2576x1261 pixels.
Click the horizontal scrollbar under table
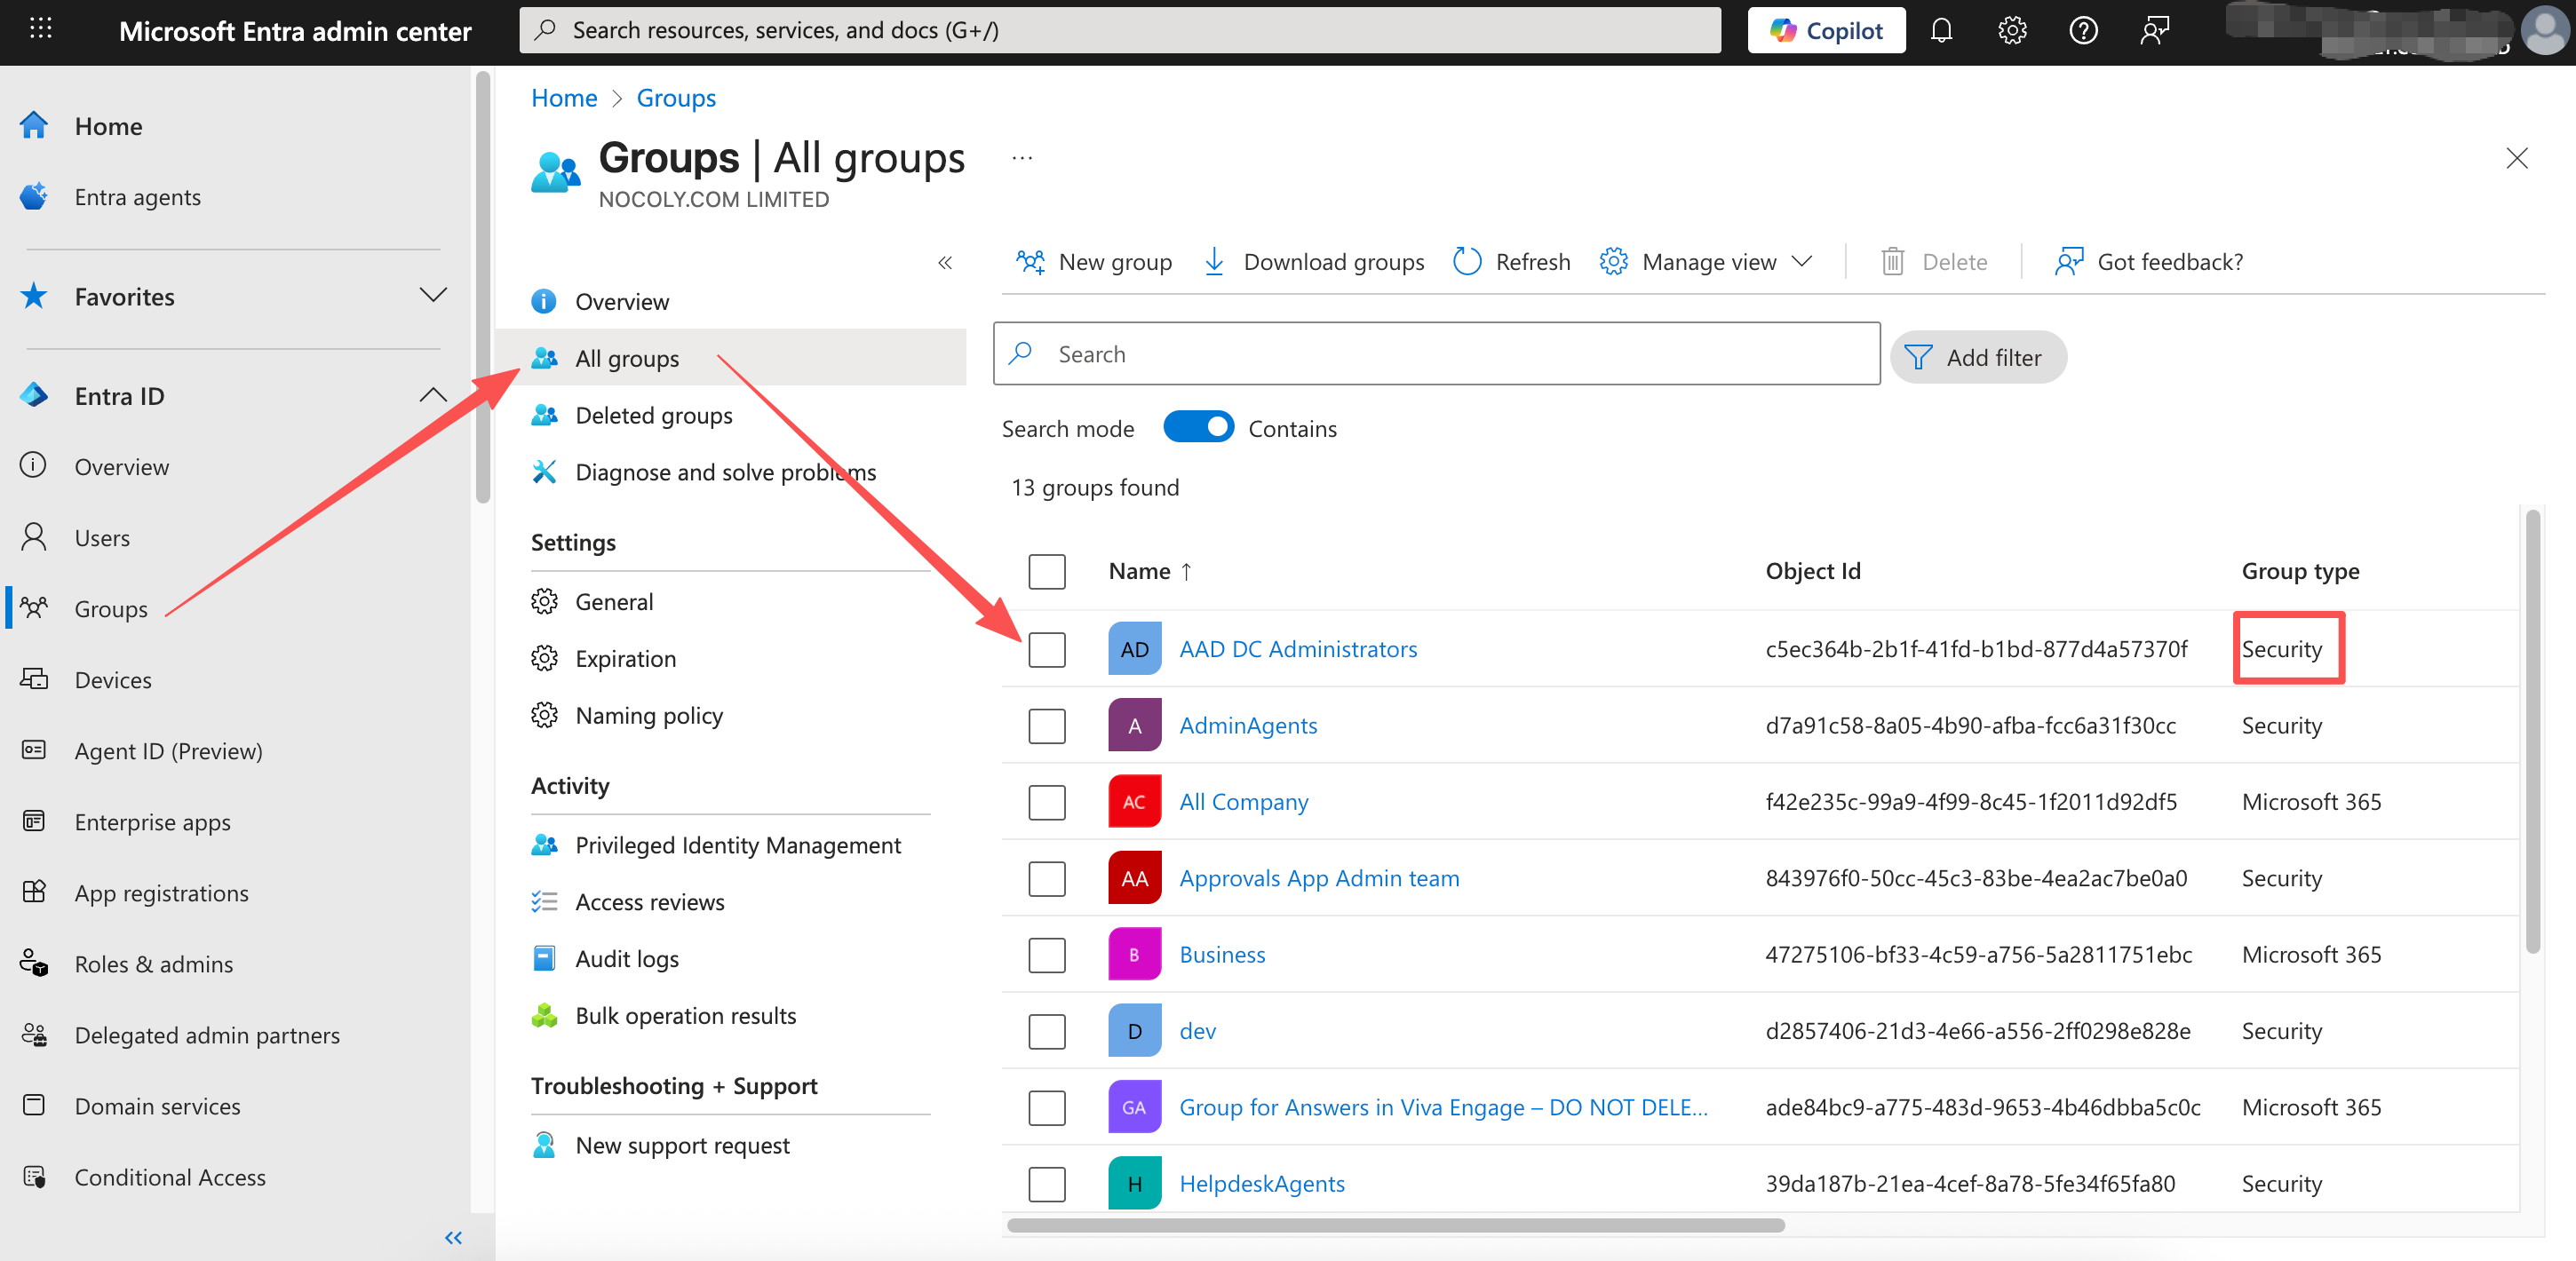[x=1395, y=1225]
